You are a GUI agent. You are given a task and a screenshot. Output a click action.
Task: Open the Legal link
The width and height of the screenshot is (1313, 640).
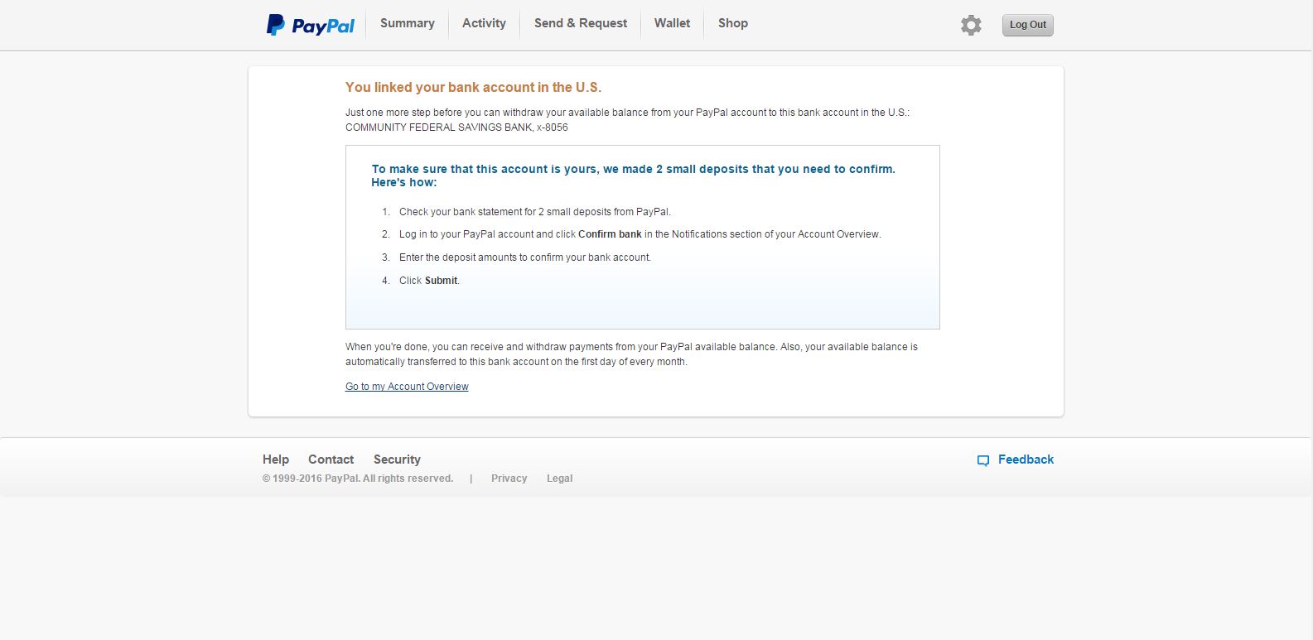(559, 479)
